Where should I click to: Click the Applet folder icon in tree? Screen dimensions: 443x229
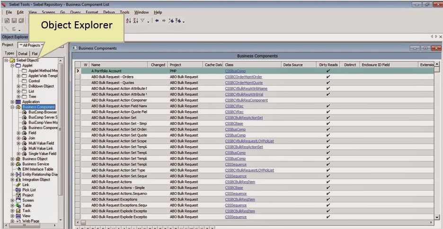coord(18,65)
